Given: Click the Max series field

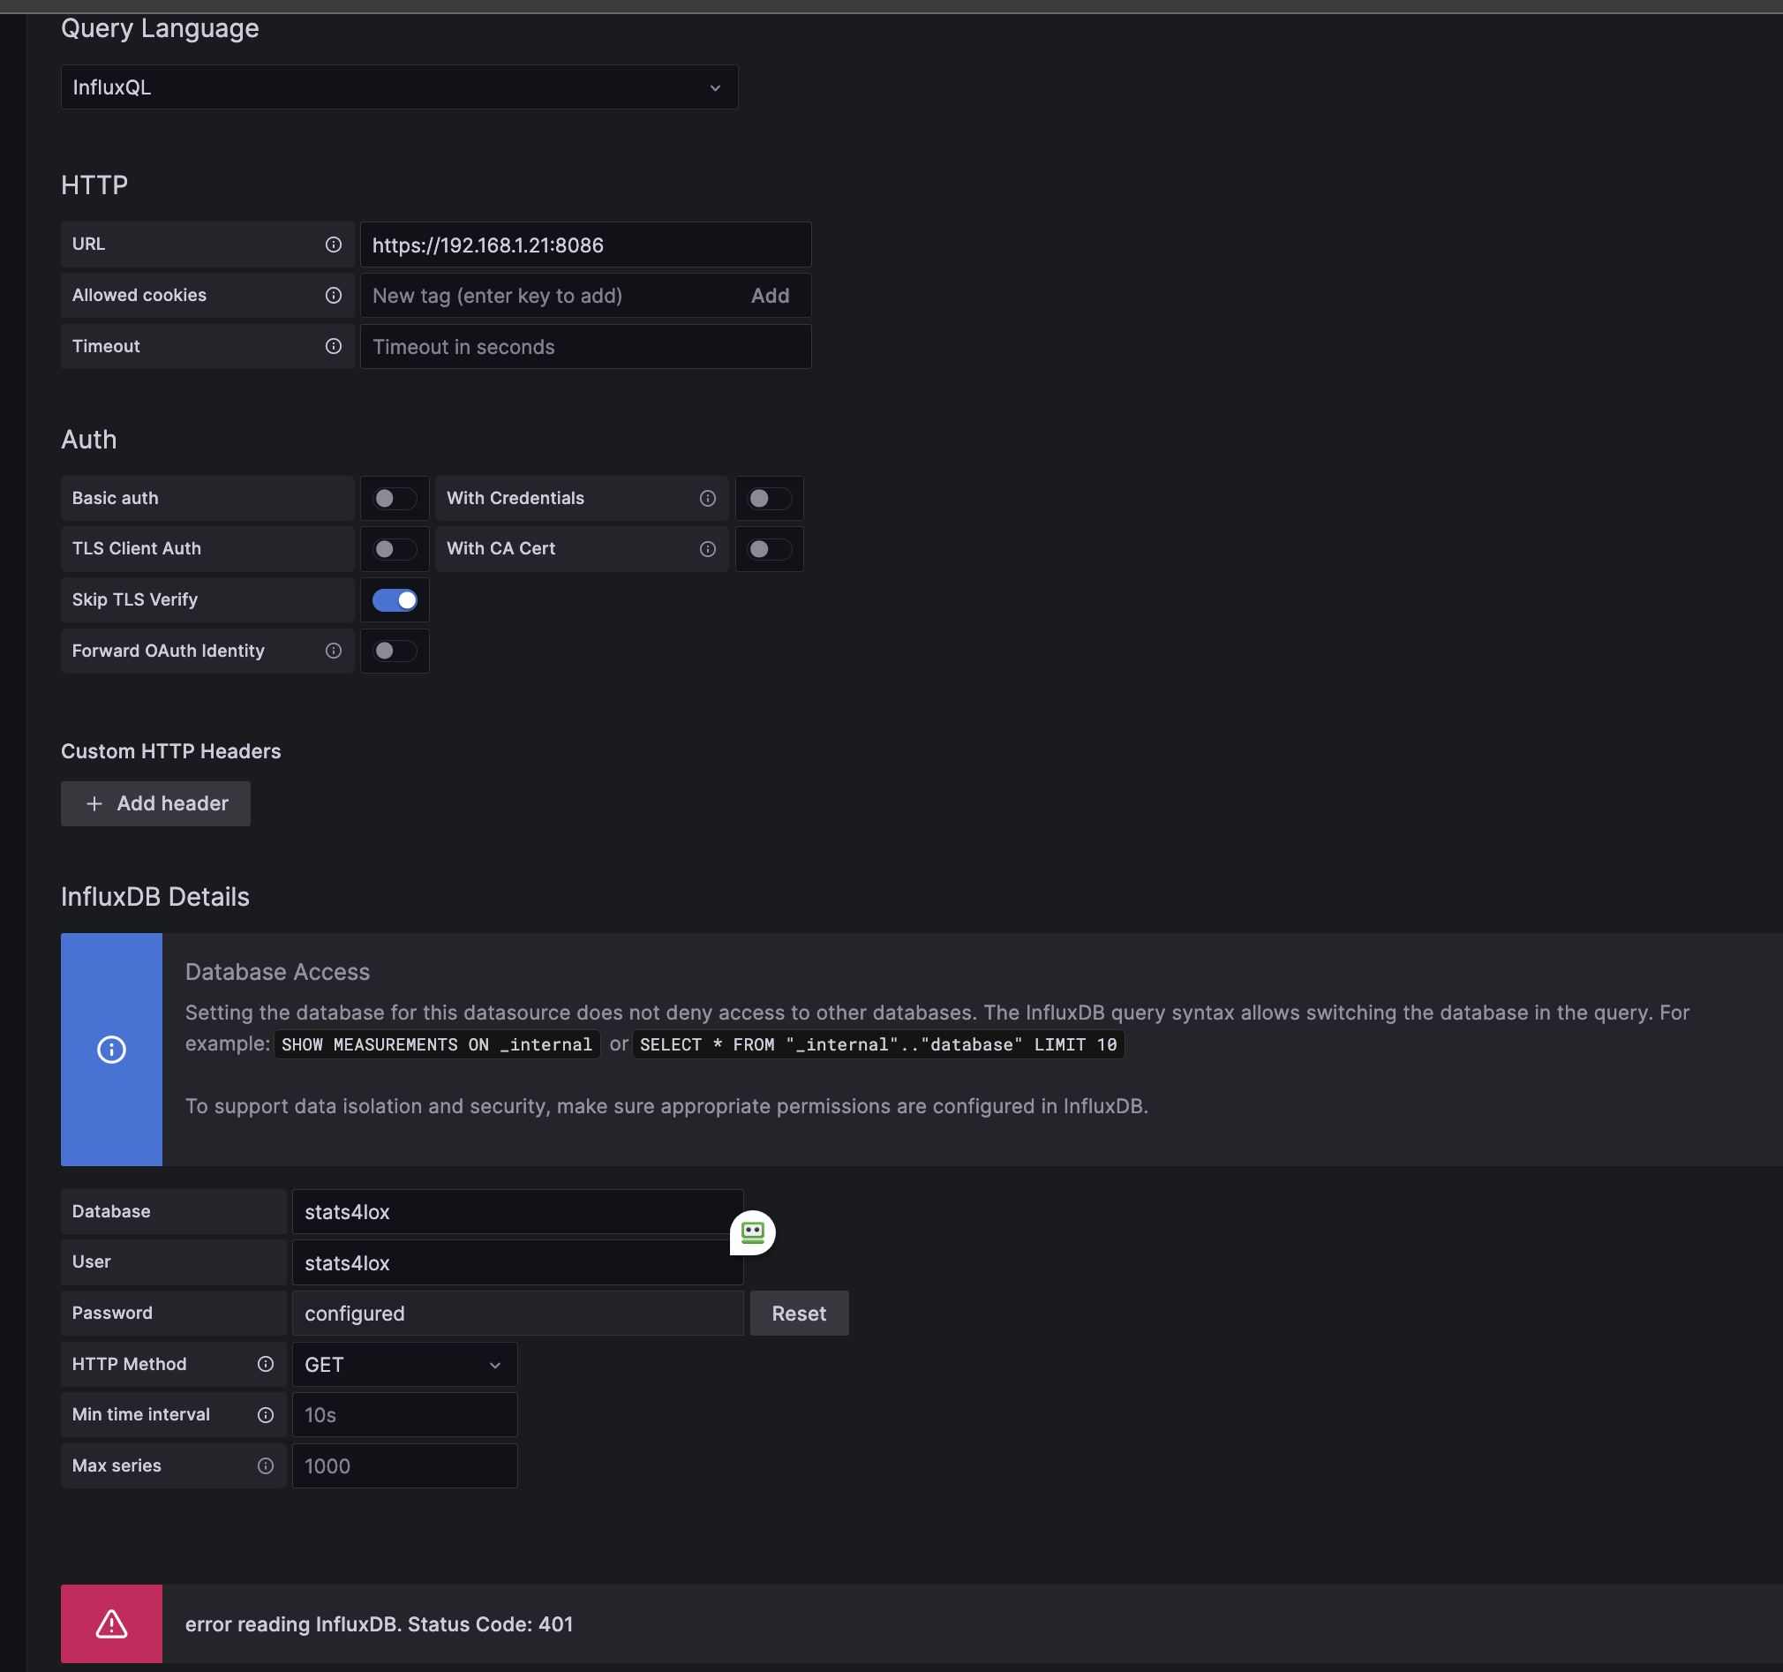Looking at the screenshot, I should pos(404,1465).
